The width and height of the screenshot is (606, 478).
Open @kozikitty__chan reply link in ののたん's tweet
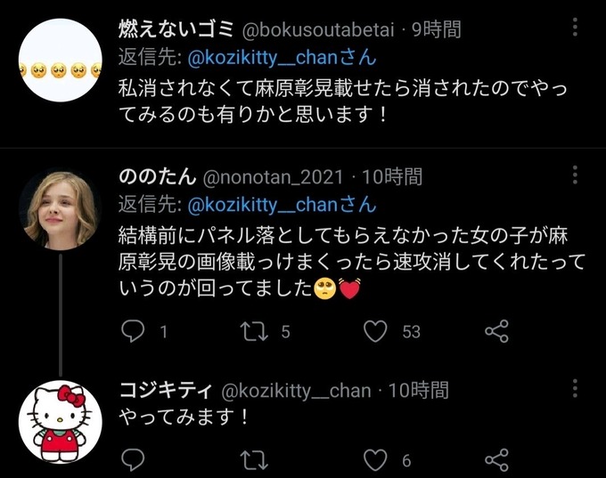(x=282, y=205)
